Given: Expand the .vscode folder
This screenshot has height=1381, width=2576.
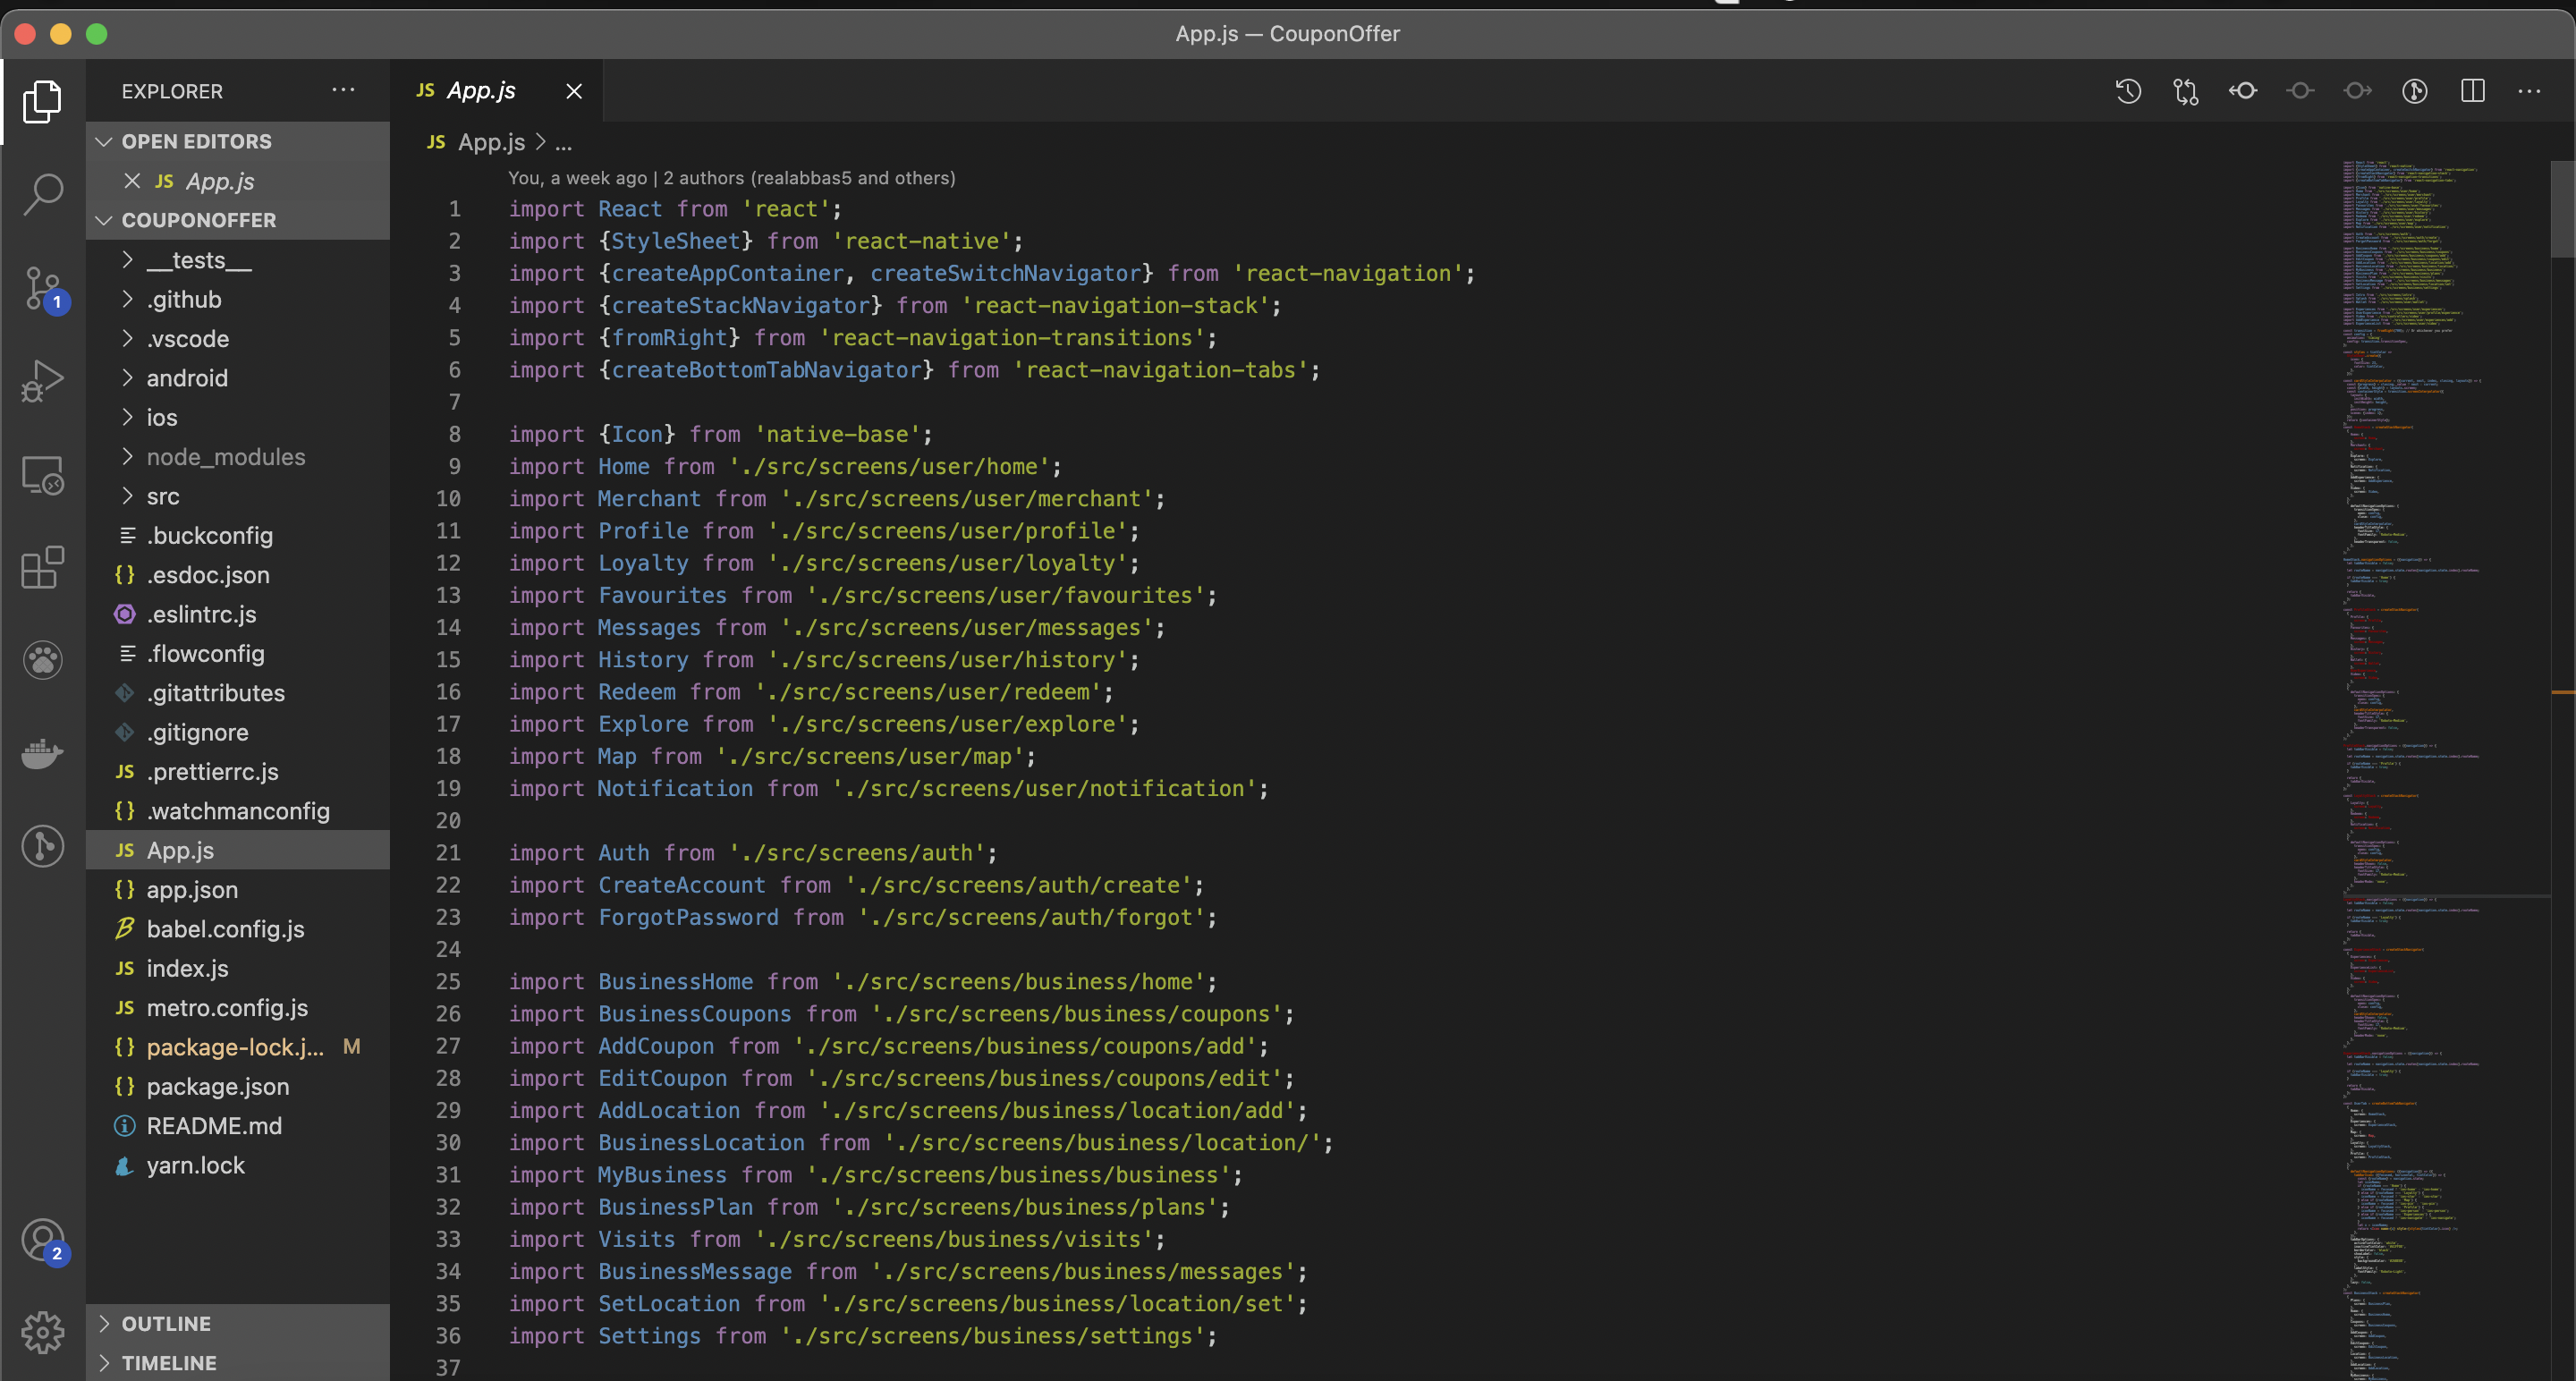Looking at the screenshot, I should [238, 339].
